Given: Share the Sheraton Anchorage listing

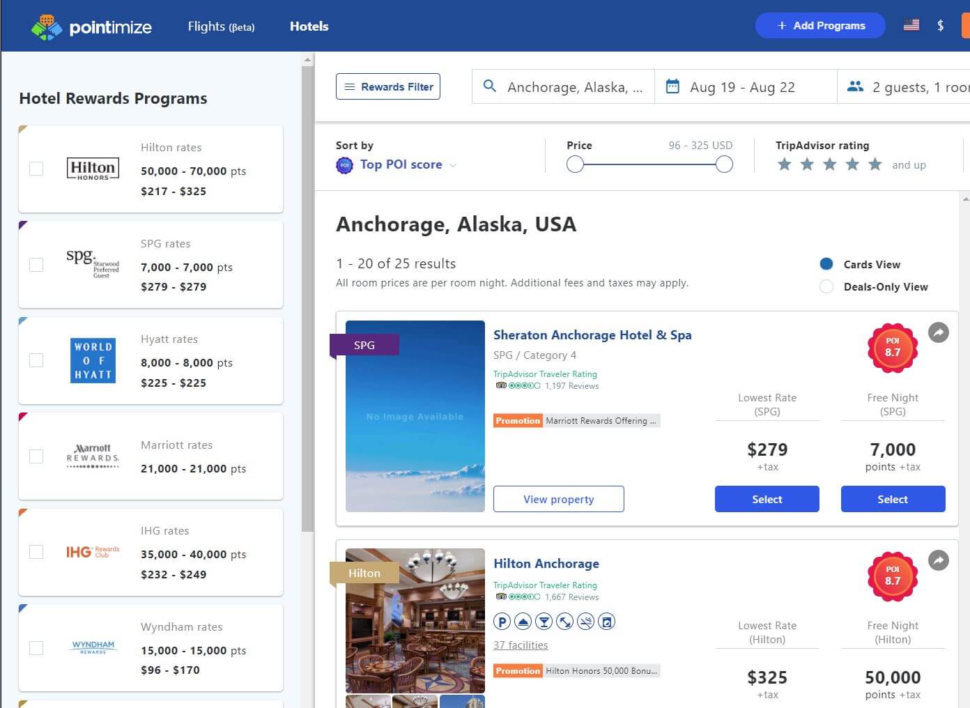Looking at the screenshot, I should (x=939, y=332).
